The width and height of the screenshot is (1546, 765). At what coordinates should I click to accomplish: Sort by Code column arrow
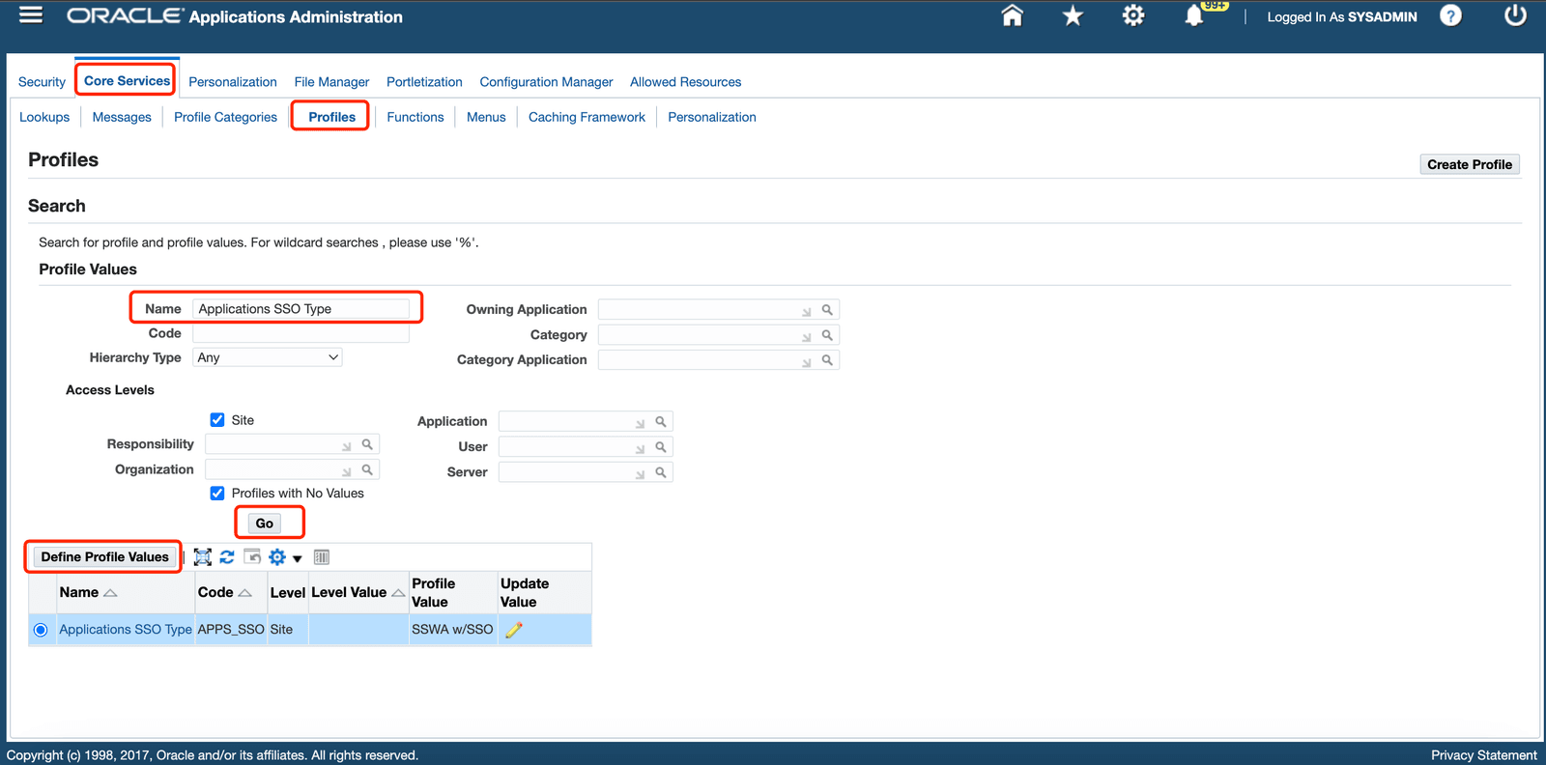(x=244, y=593)
